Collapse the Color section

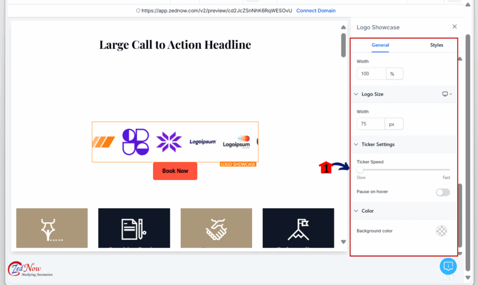pos(356,211)
